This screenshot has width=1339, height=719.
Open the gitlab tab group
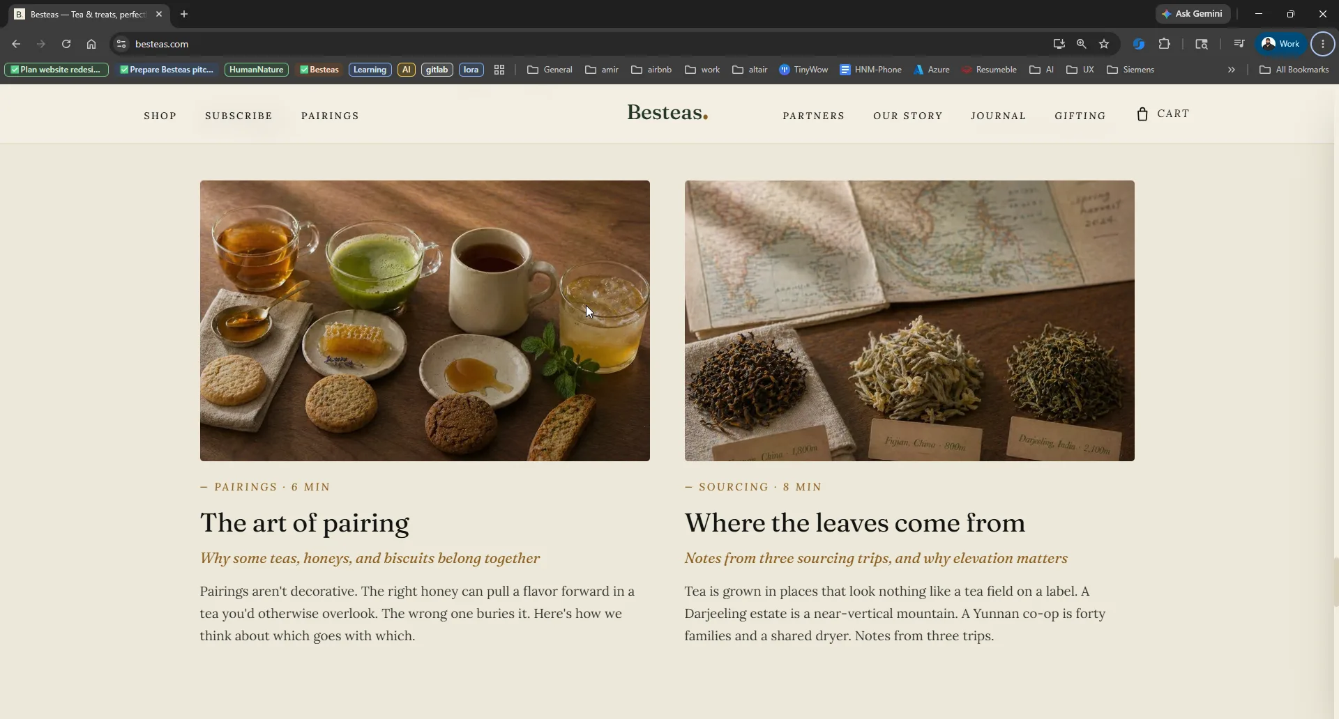437,70
